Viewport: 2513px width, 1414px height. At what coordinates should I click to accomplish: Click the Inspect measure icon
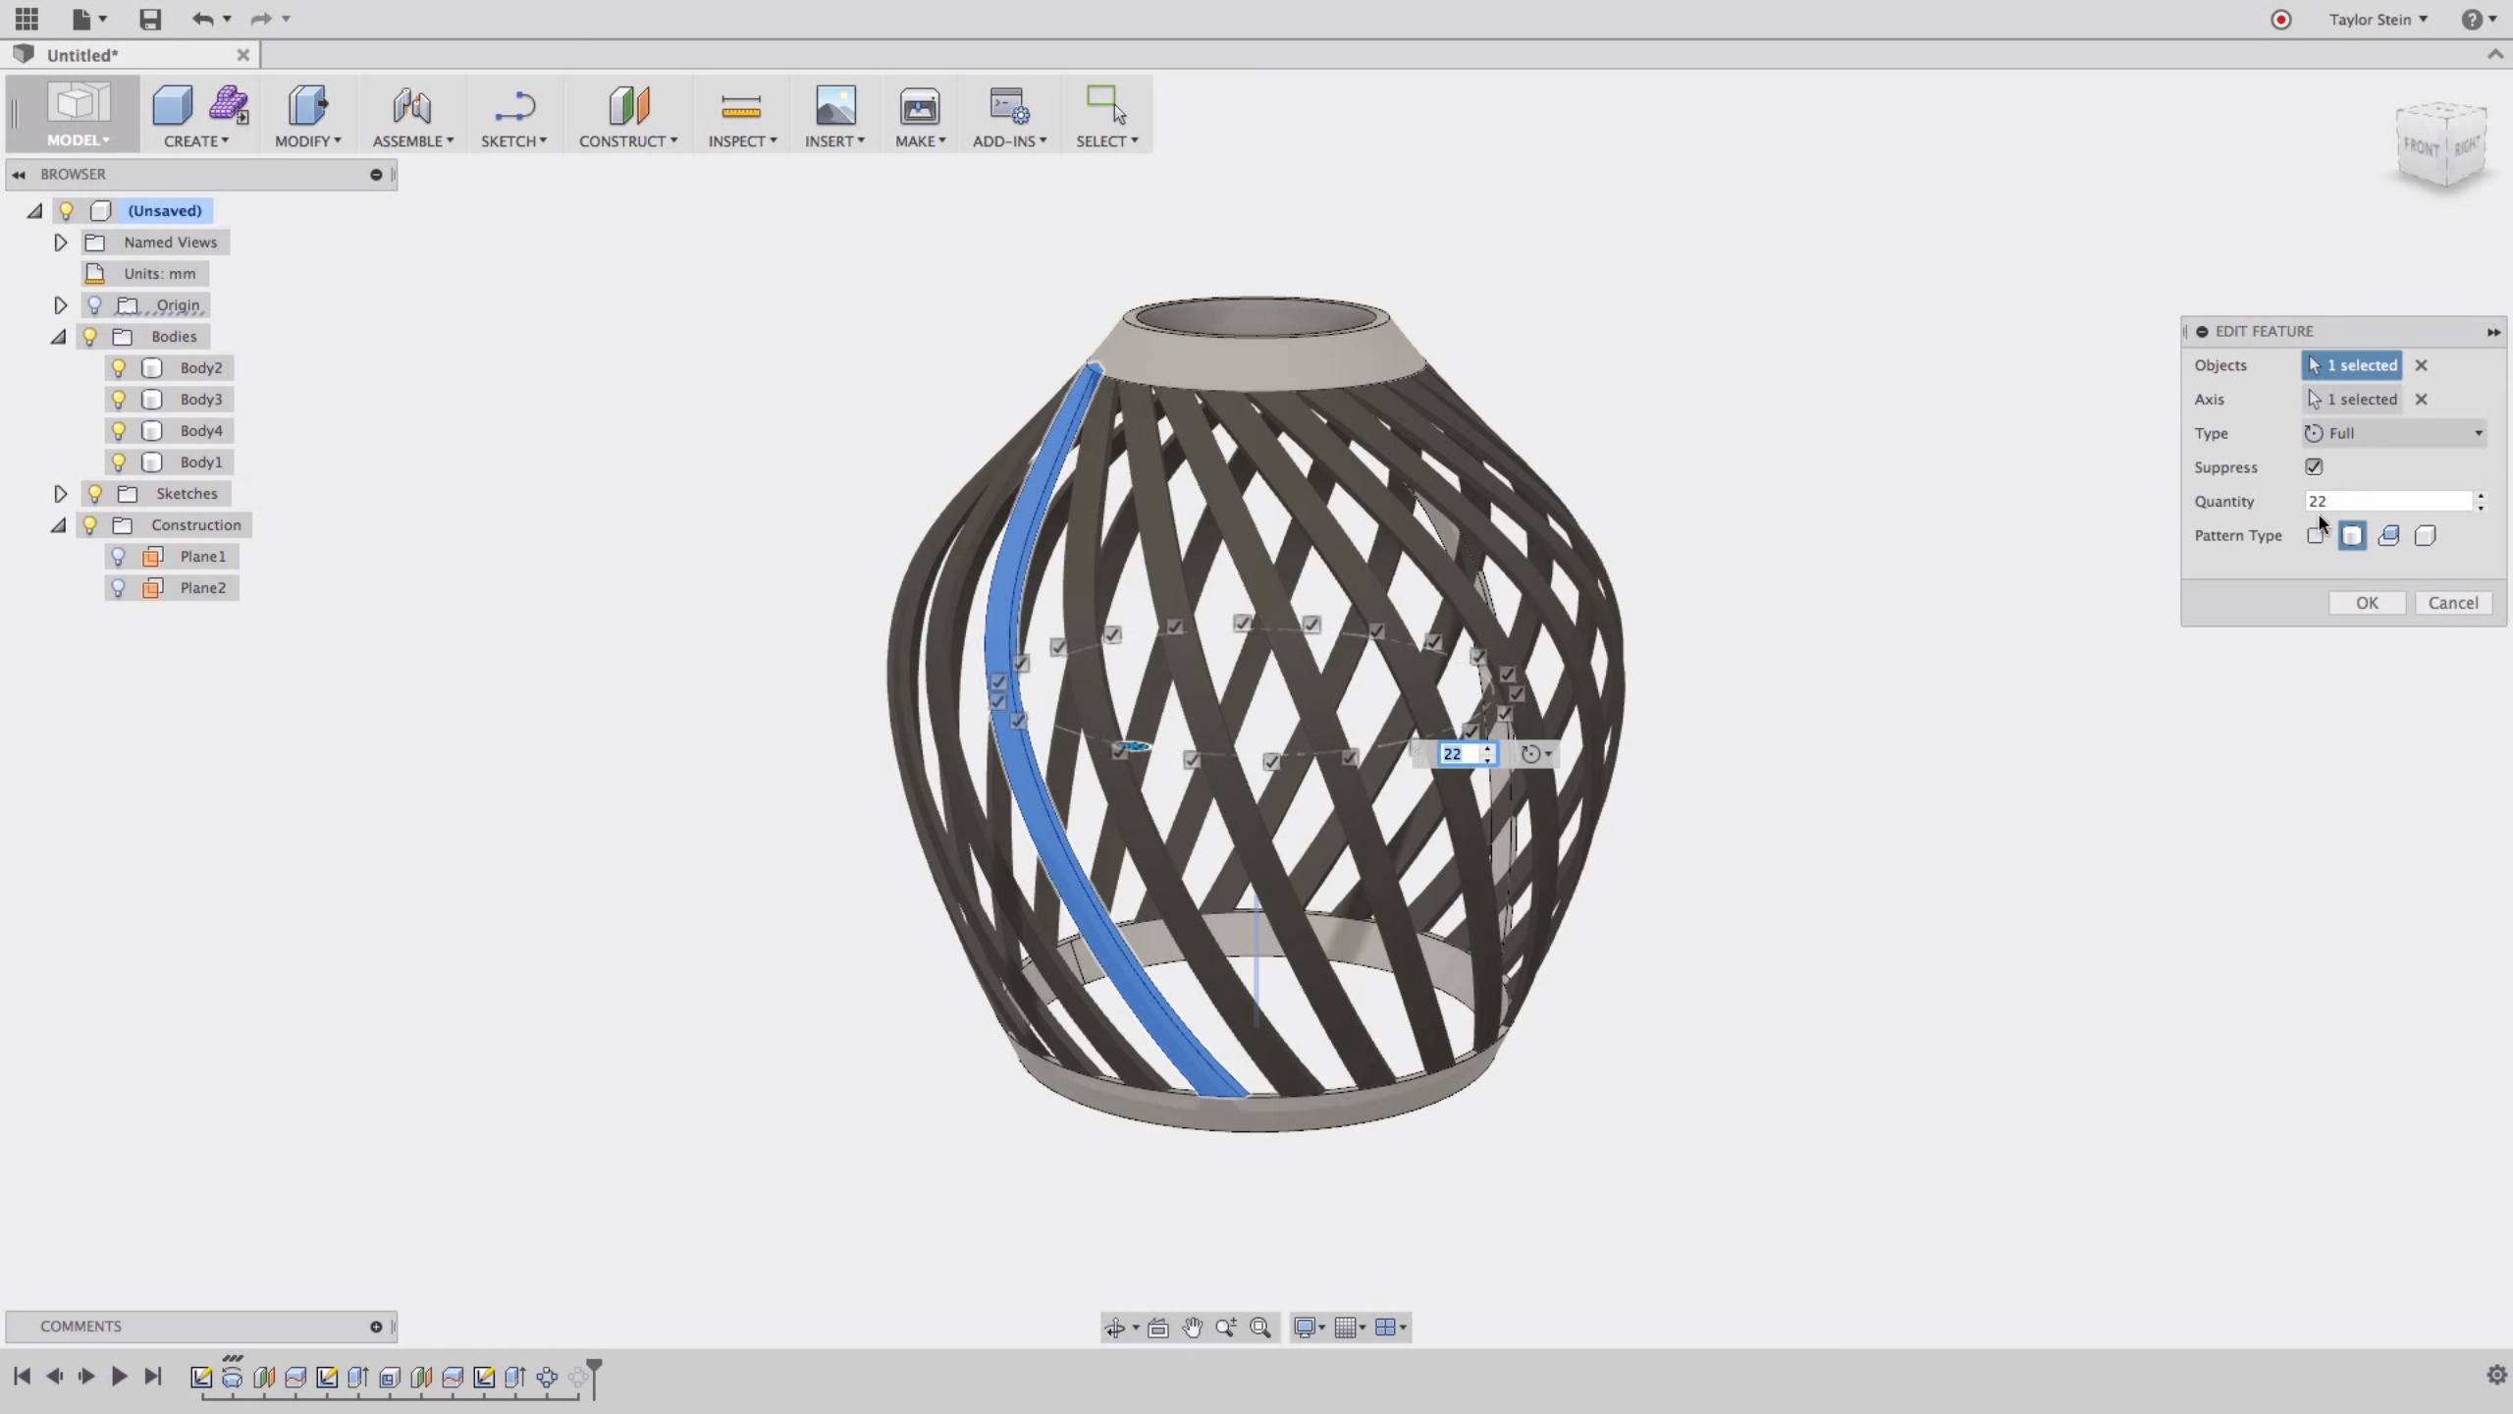click(741, 106)
